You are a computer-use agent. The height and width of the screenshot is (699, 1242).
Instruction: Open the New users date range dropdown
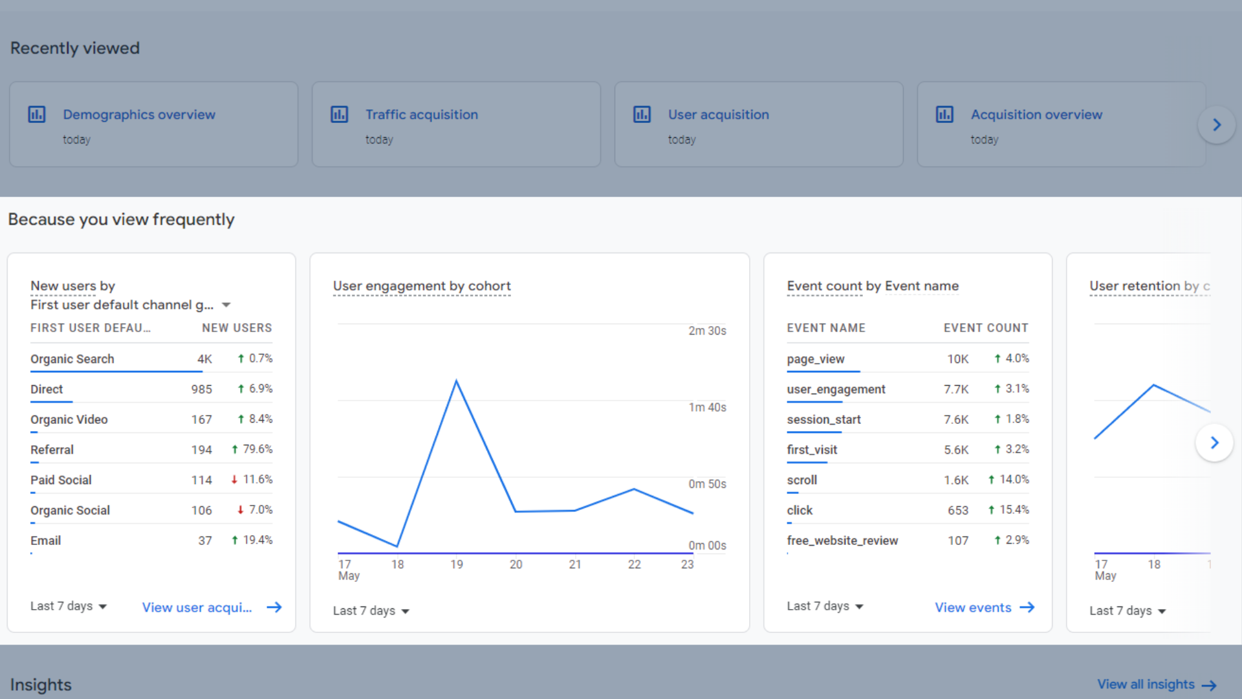66,606
